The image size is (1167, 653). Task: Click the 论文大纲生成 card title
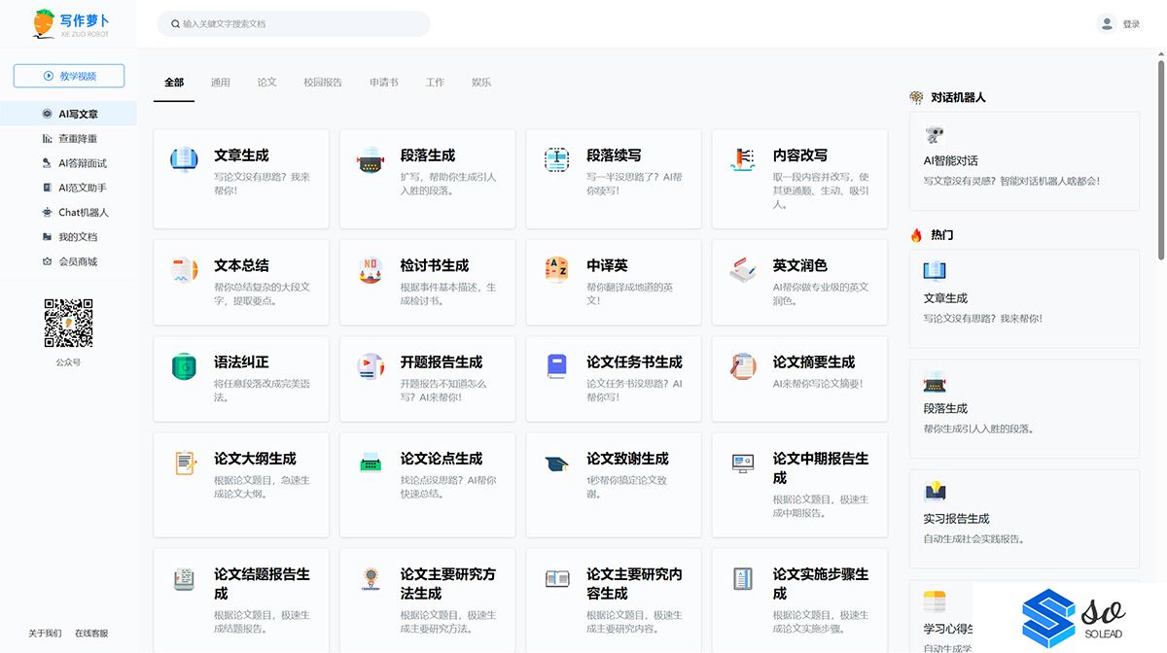tap(255, 459)
